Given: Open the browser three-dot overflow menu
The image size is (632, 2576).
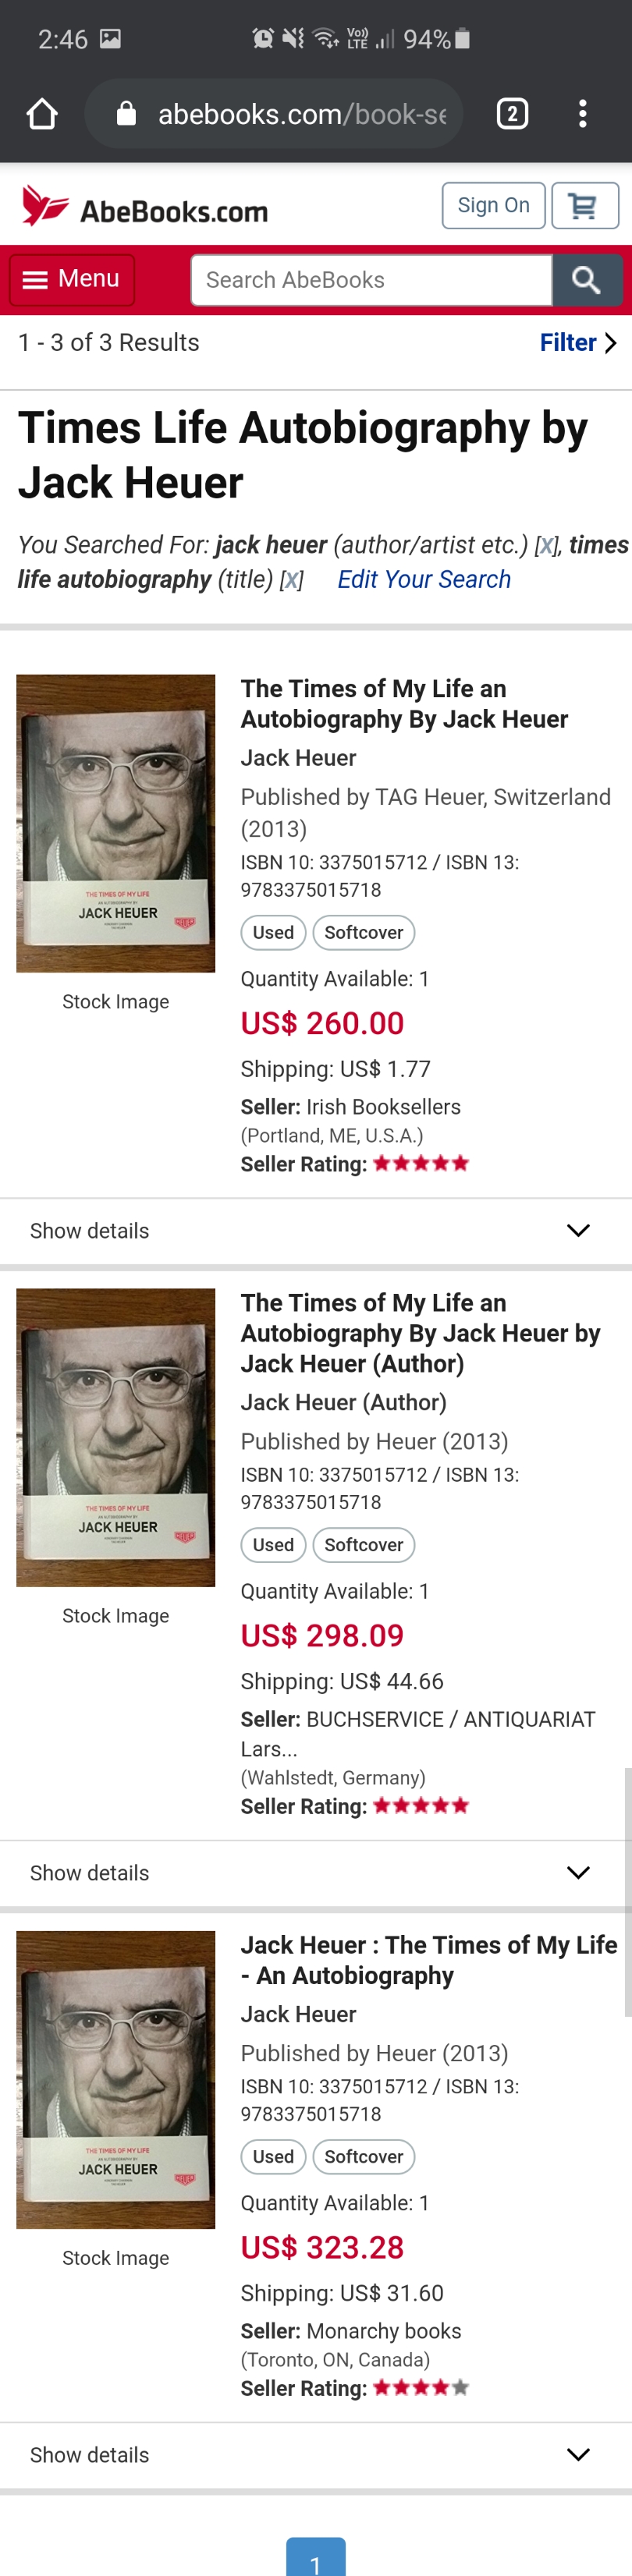Looking at the screenshot, I should pos(582,114).
